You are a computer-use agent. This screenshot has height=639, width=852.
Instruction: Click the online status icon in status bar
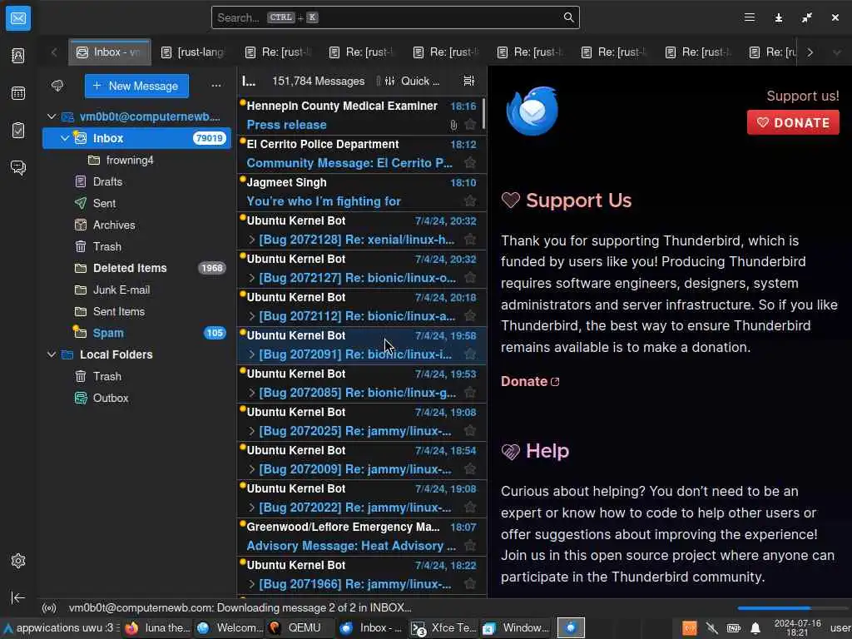(49, 608)
